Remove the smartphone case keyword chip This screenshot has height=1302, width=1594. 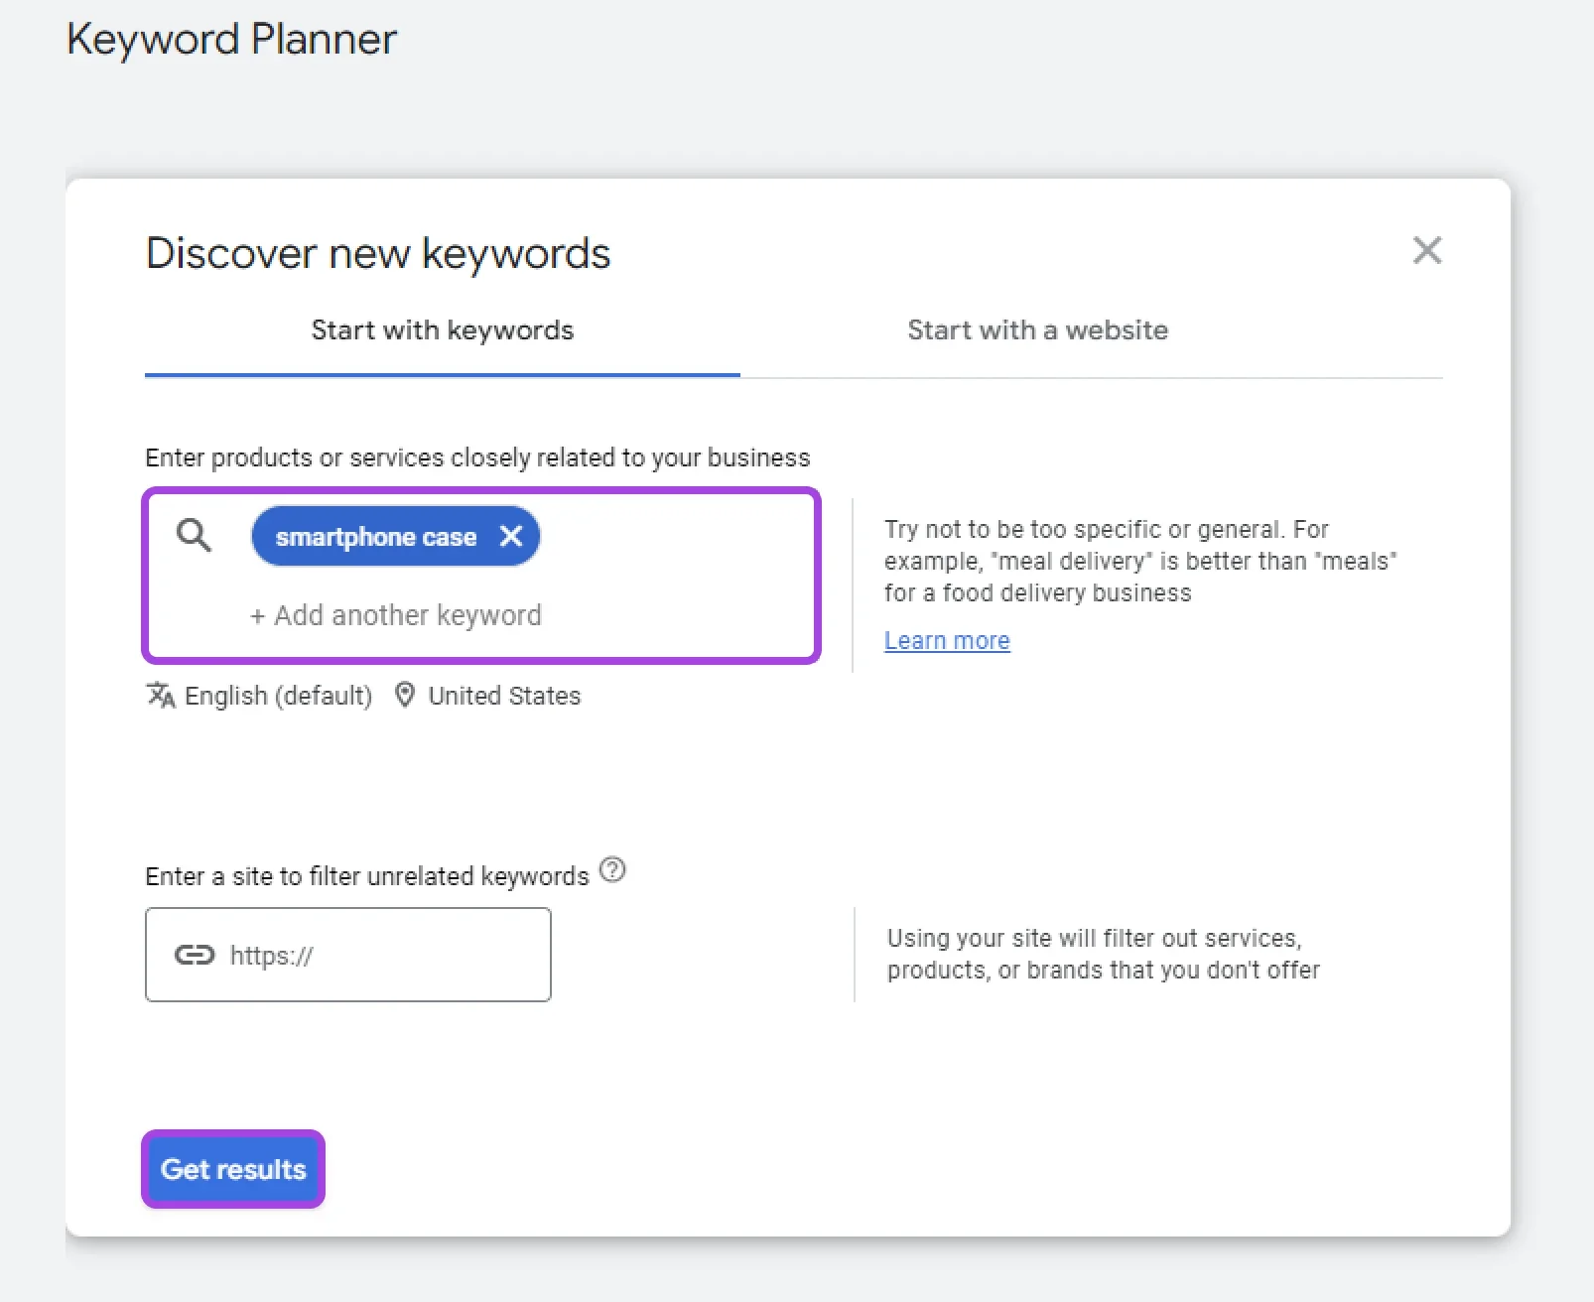tap(511, 537)
